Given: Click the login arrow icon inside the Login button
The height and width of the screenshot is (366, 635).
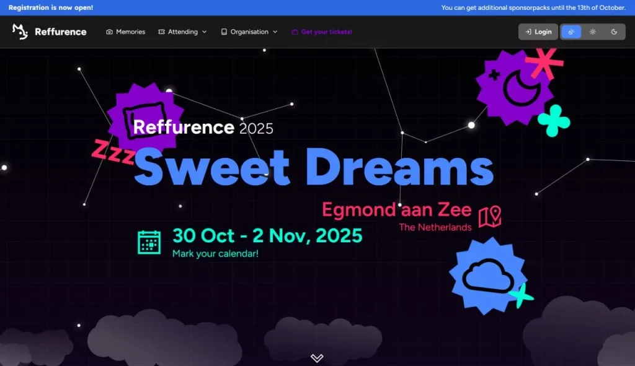Looking at the screenshot, I should click(528, 31).
